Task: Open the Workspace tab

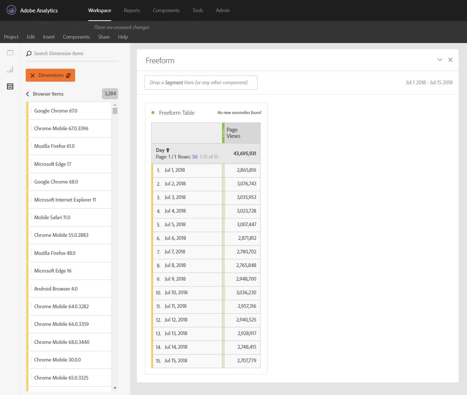Action: (100, 10)
